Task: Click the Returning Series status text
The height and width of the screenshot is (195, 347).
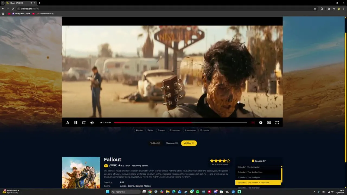Action: click(x=140, y=166)
